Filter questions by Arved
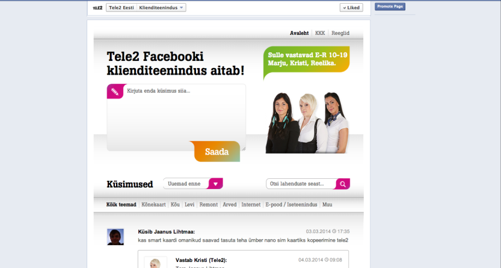This screenshot has height=268, width=501. pos(230,205)
